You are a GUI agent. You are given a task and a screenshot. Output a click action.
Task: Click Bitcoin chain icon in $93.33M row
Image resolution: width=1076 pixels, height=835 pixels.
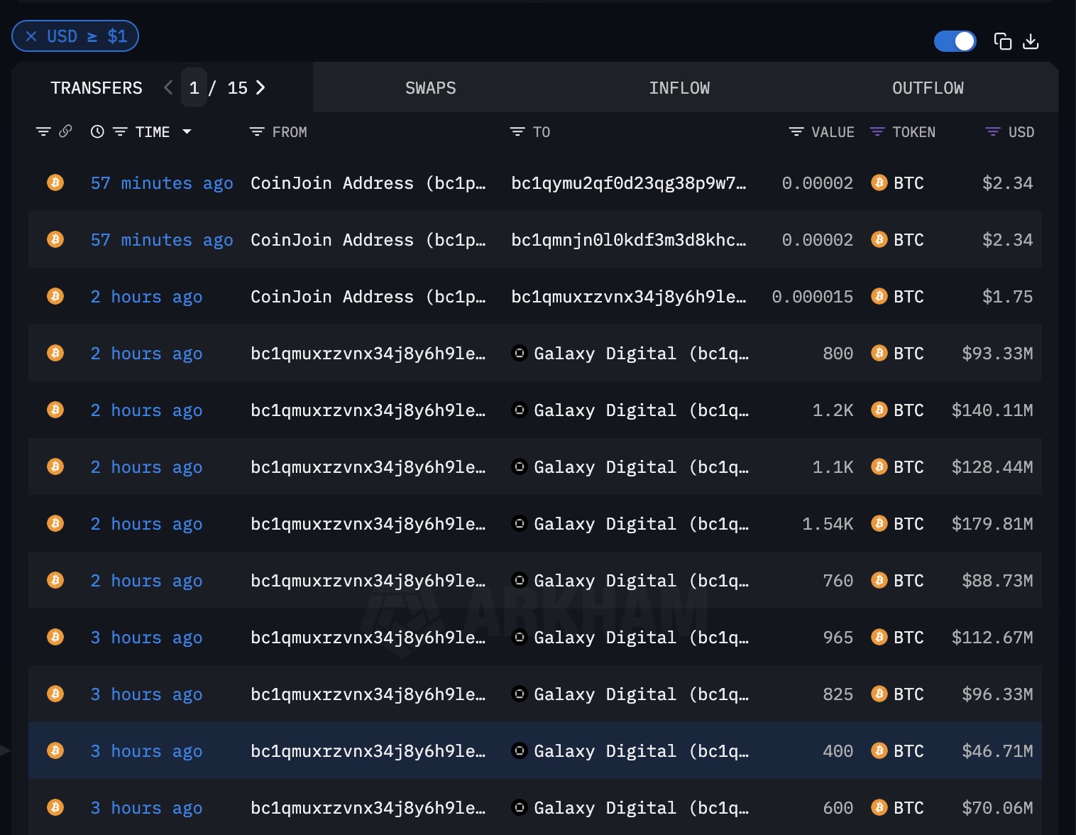(x=55, y=353)
